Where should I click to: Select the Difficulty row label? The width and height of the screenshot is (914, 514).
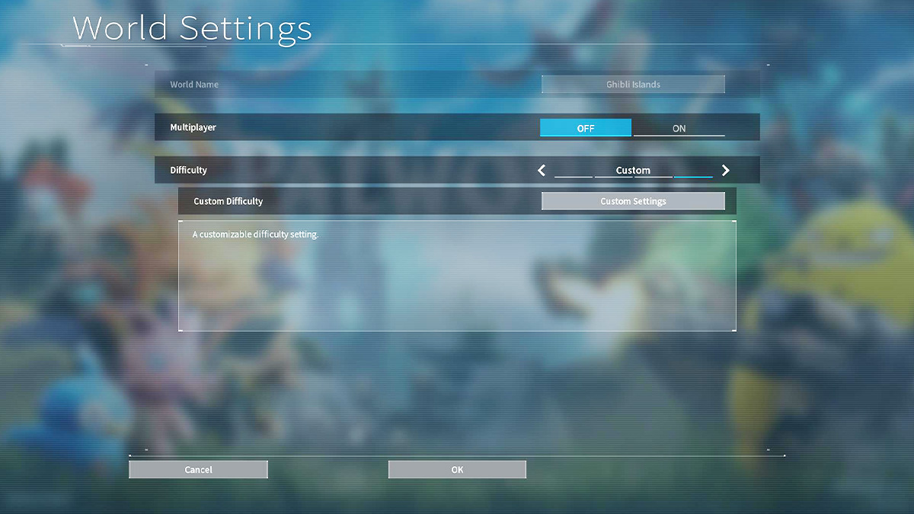(x=188, y=171)
